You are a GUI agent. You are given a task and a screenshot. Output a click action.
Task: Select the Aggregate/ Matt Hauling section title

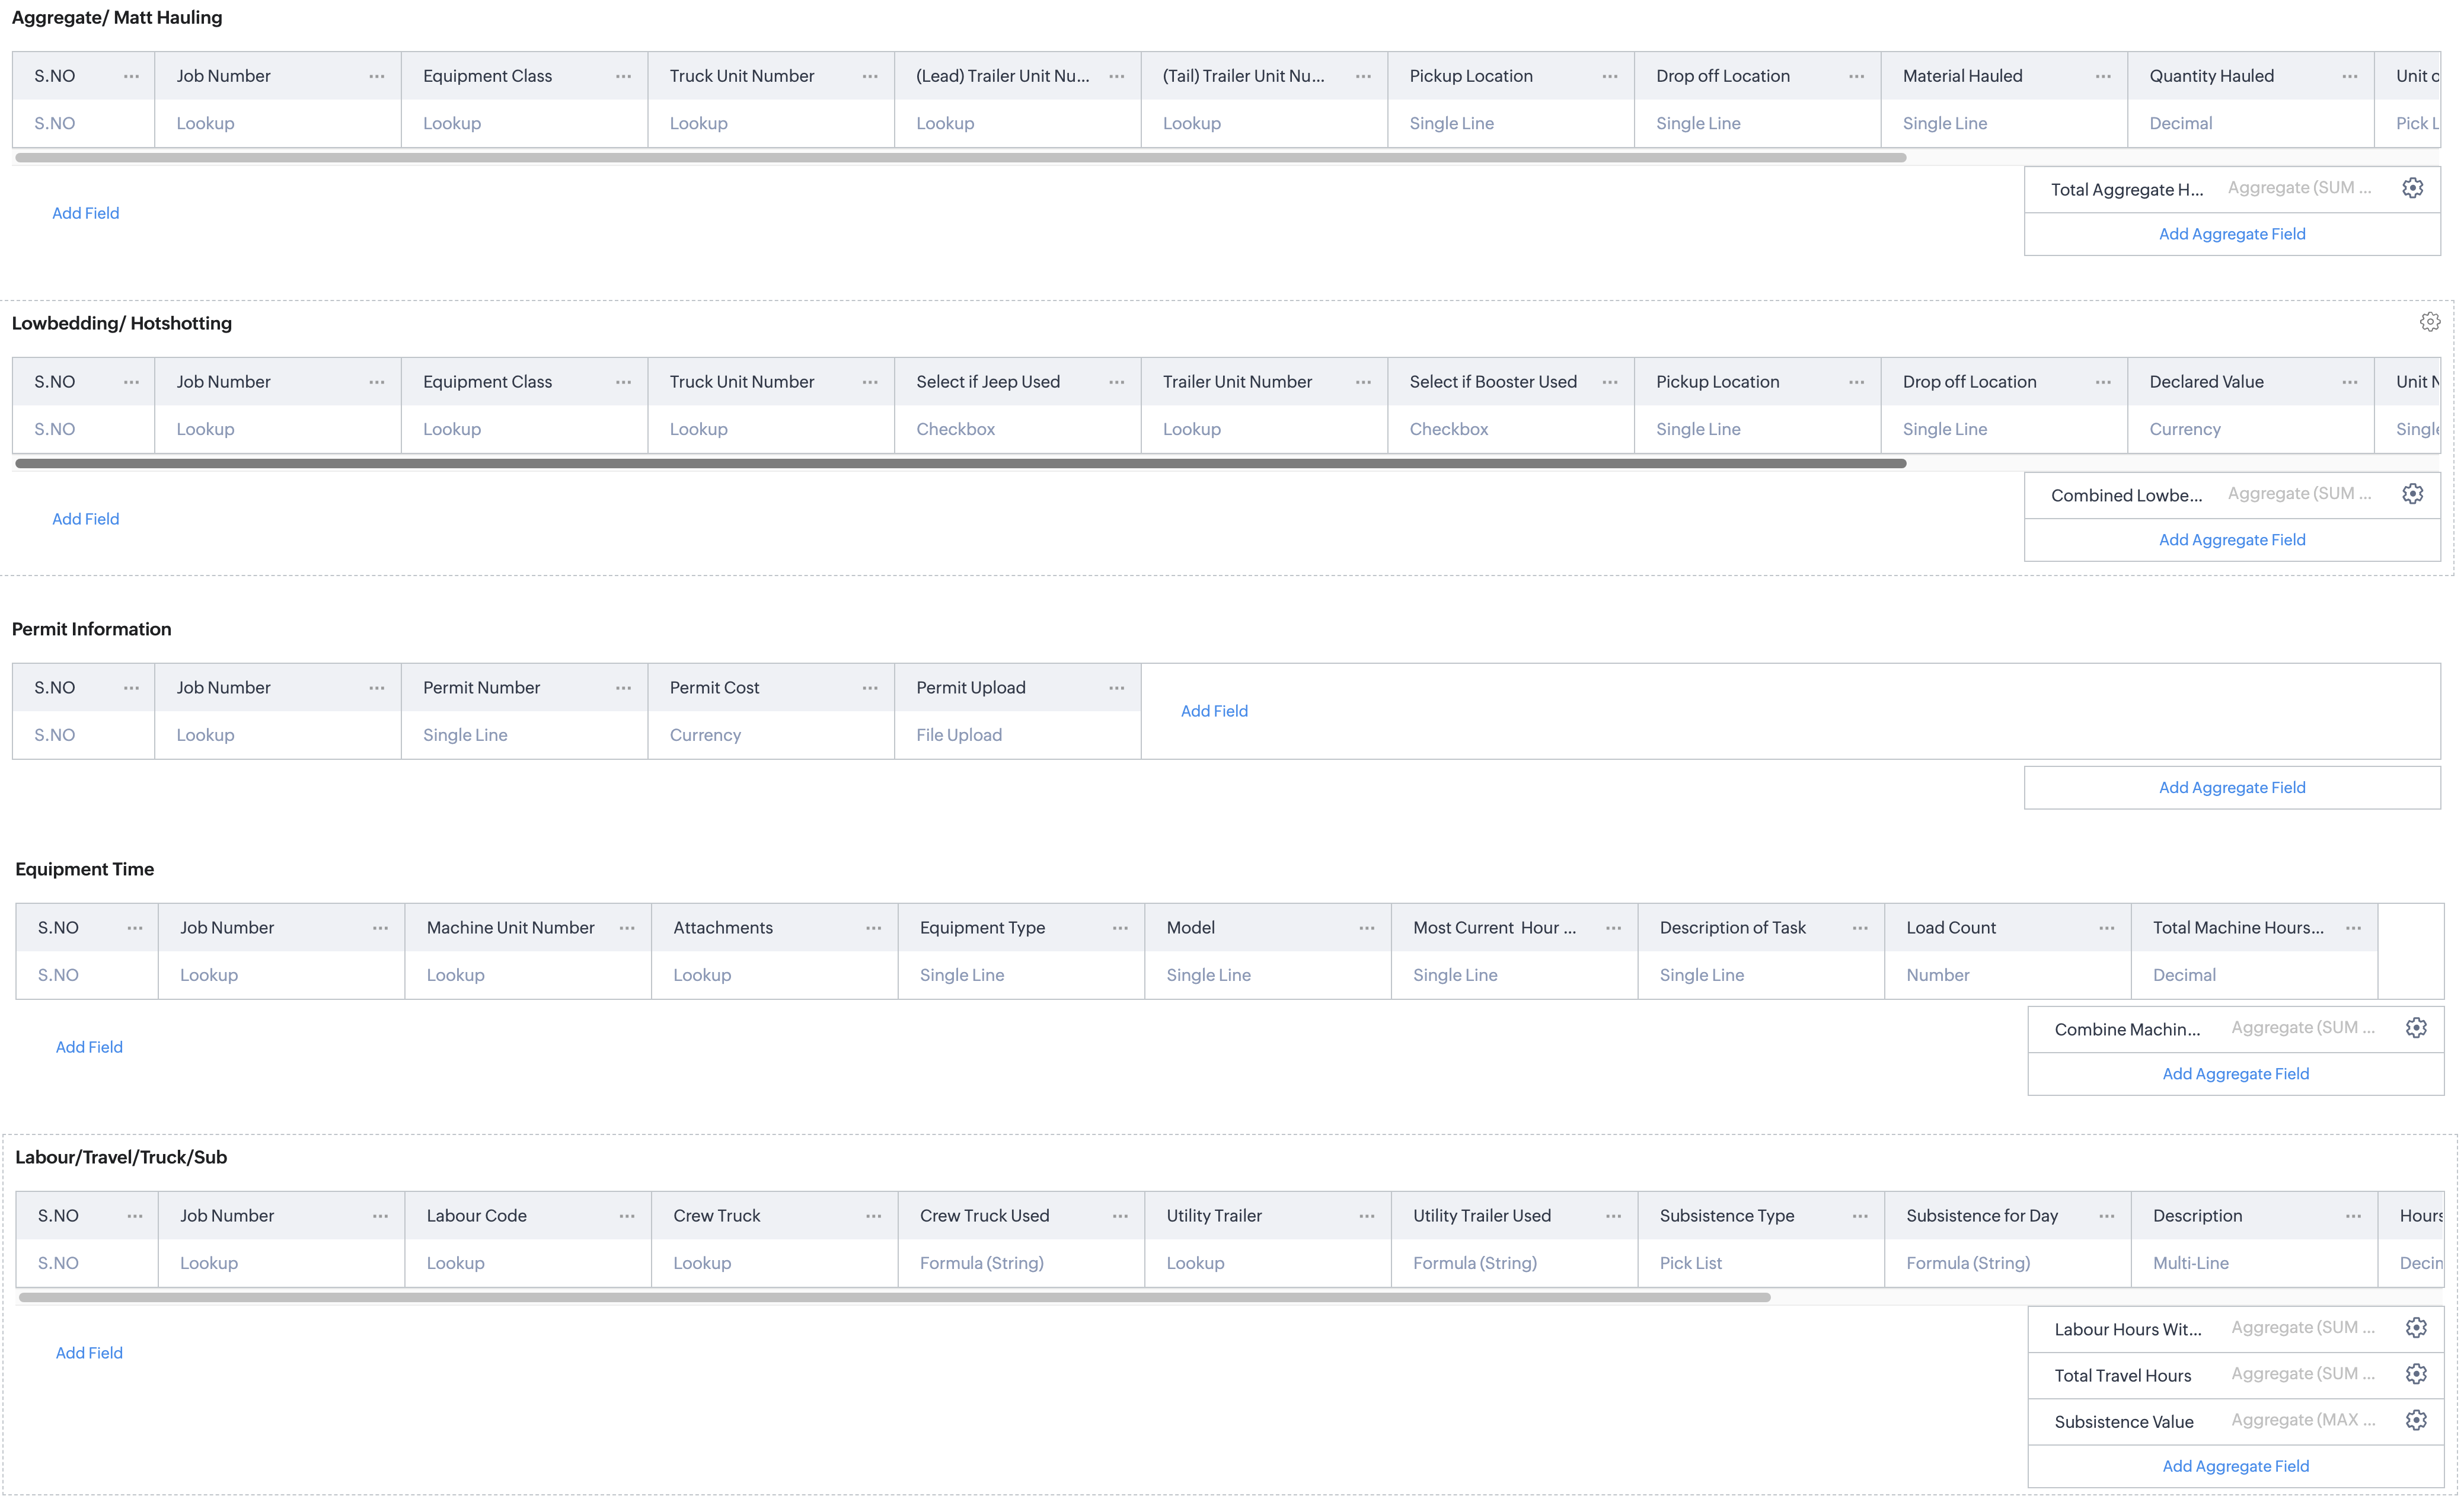[x=117, y=17]
